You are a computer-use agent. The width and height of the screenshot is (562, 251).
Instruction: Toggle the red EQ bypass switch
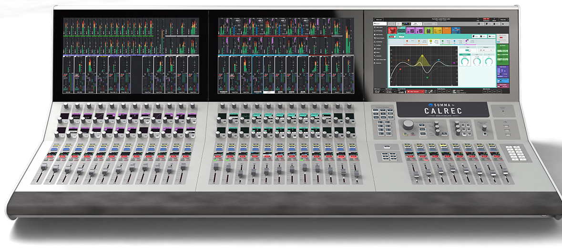click(392, 37)
